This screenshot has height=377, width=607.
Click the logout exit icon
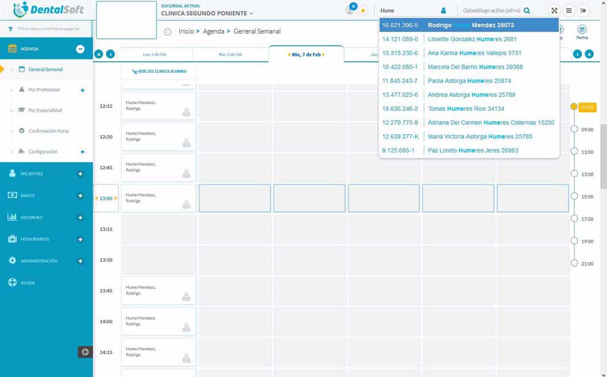tap(583, 10)
